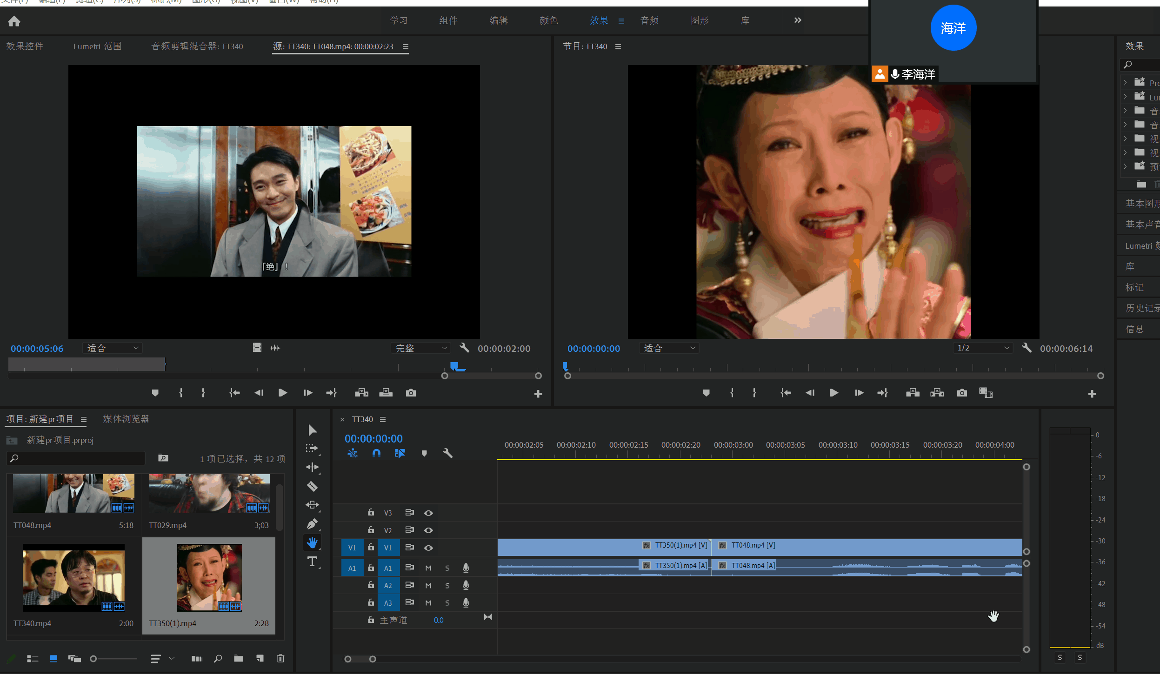Play the Program monitor sequence
Image resolution: width=1160 pixels, height=674 pixels.
pos(834,393)
